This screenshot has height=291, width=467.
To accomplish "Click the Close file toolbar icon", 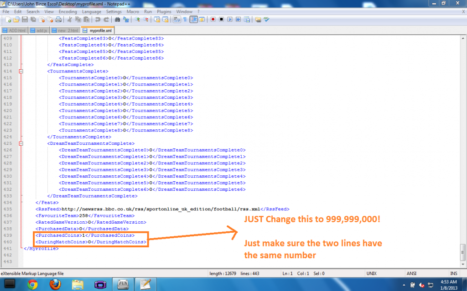I will [42, 20].
